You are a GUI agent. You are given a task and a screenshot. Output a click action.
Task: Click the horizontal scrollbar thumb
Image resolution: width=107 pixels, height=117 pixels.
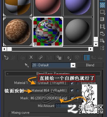9,49
